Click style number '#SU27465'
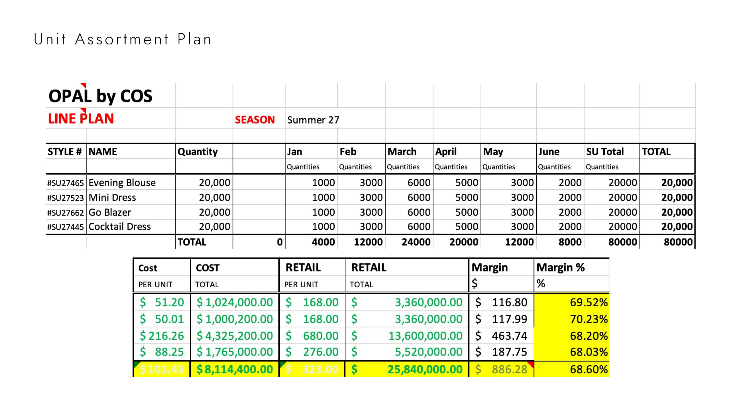This screenshot has width=742, height=417. (65, 183)
